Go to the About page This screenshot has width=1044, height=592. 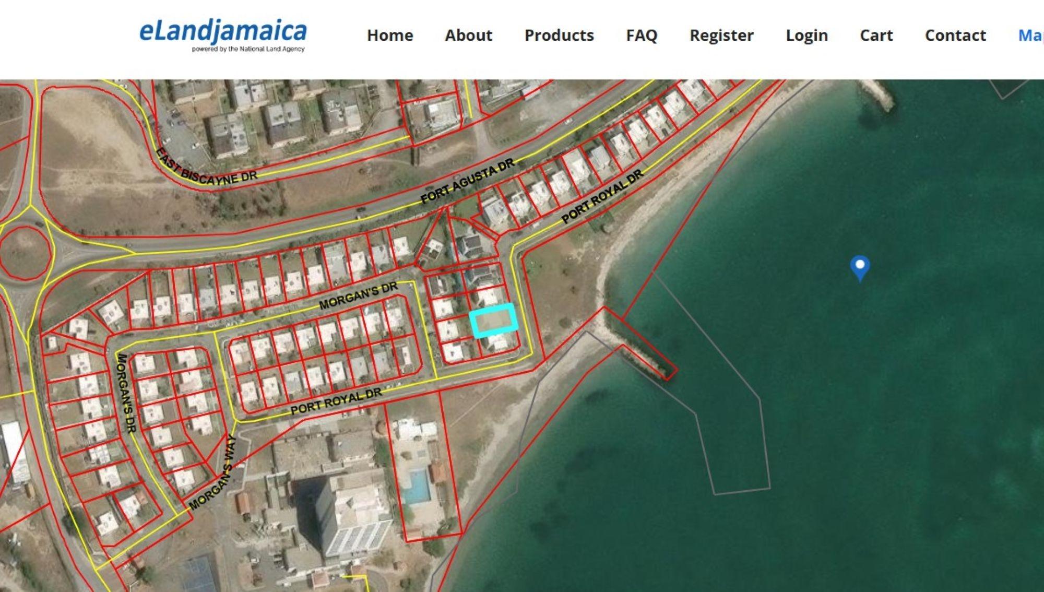tap(468, 35)
